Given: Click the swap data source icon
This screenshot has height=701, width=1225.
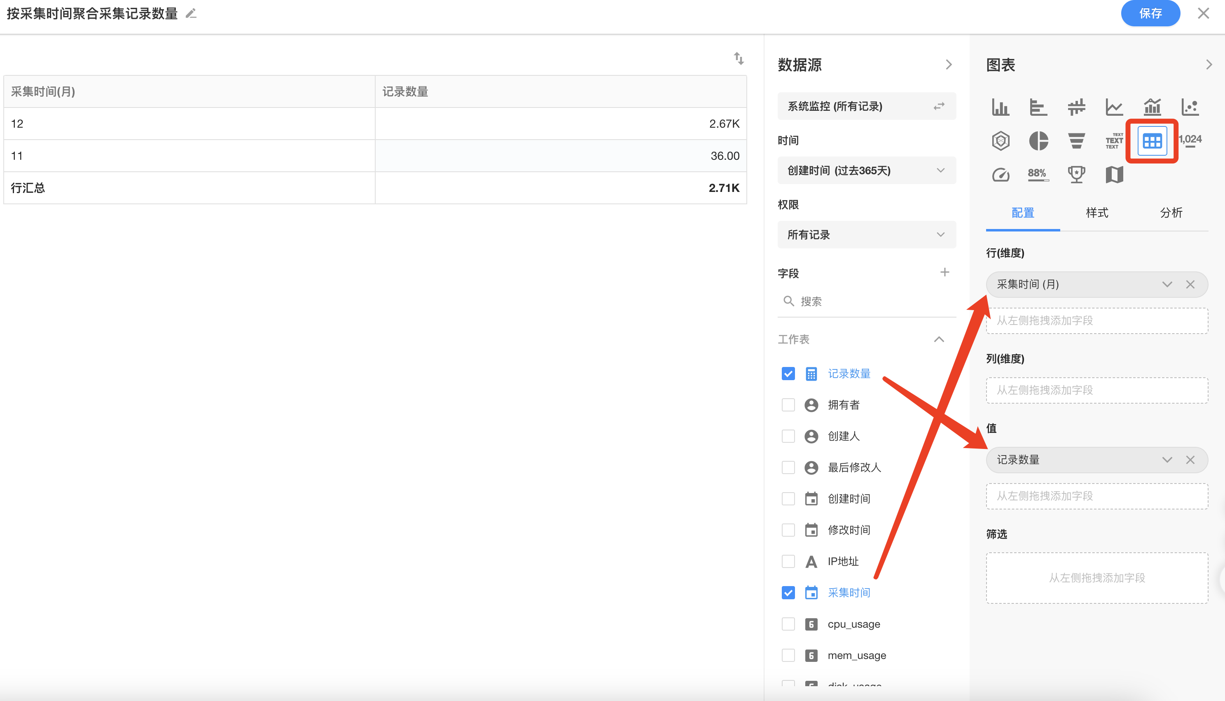Looking at the screenshot, I should 939,106.
